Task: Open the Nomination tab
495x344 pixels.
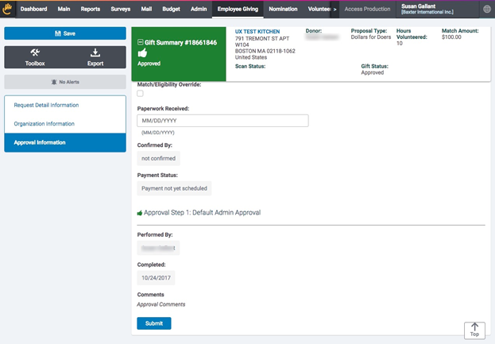Action: (x=283, y=10)
